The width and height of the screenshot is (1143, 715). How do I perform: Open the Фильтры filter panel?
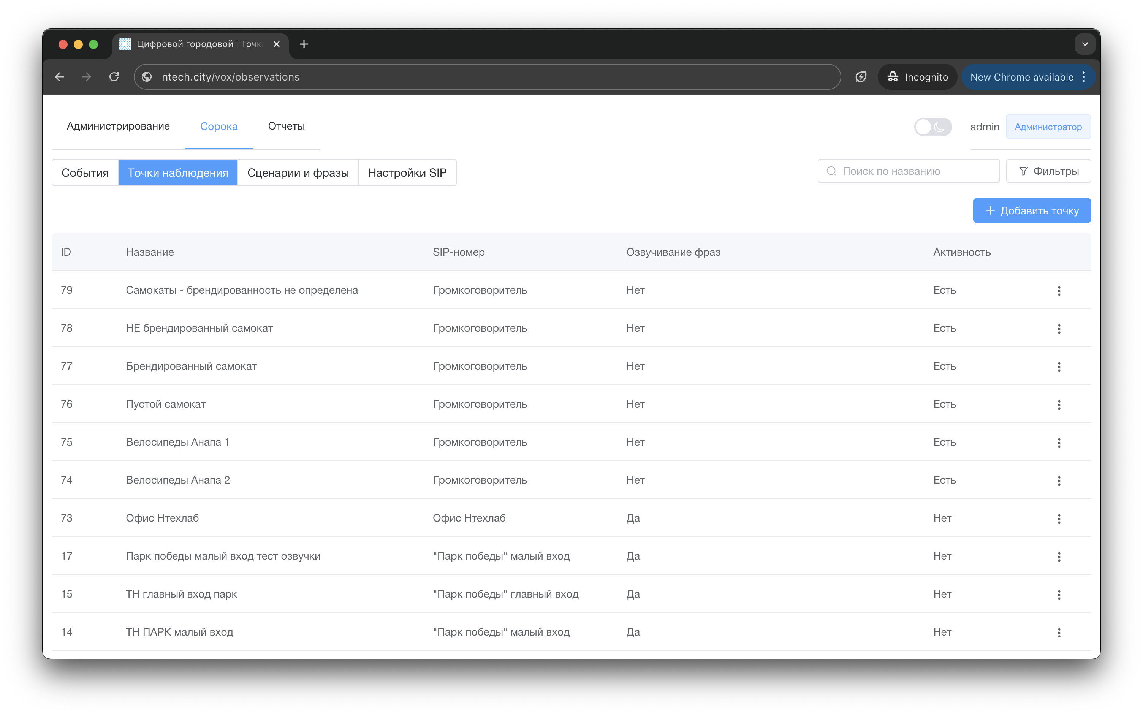1048,171
